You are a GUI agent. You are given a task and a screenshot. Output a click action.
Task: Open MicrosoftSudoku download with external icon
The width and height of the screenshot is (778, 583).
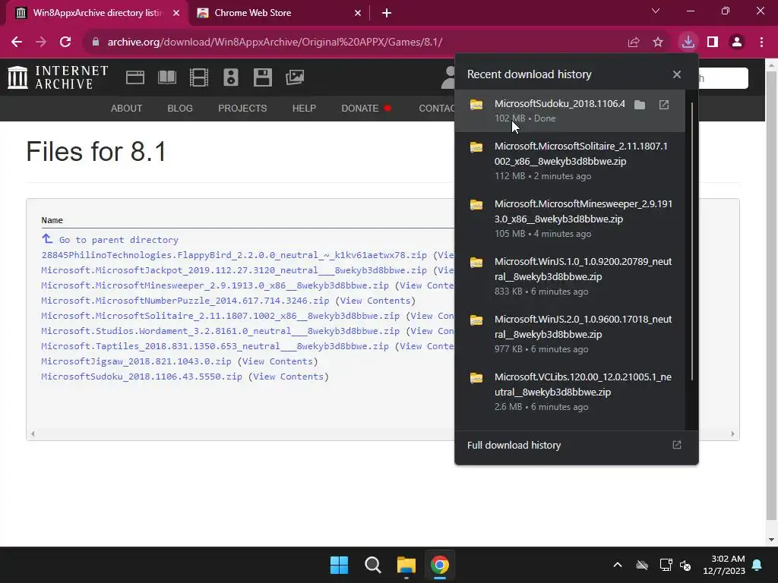coord(664,105)
